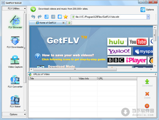Add page to favorites with star icon
Image resolution: width=159 pixels, height=120 pixels.
pos(66,17)
